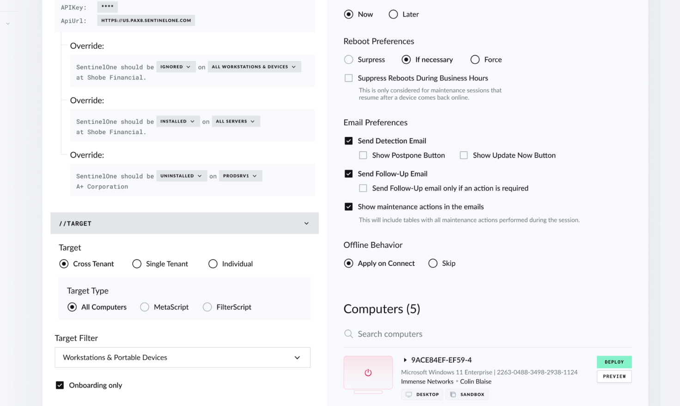Click the ApiUrl value field
This screenshot has width=680, height=406.
point(146,20)
